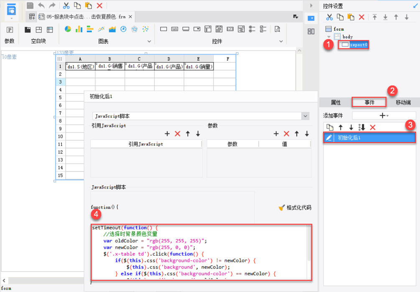Click the pie chart icon in chart toolbar

click(68, 29)
